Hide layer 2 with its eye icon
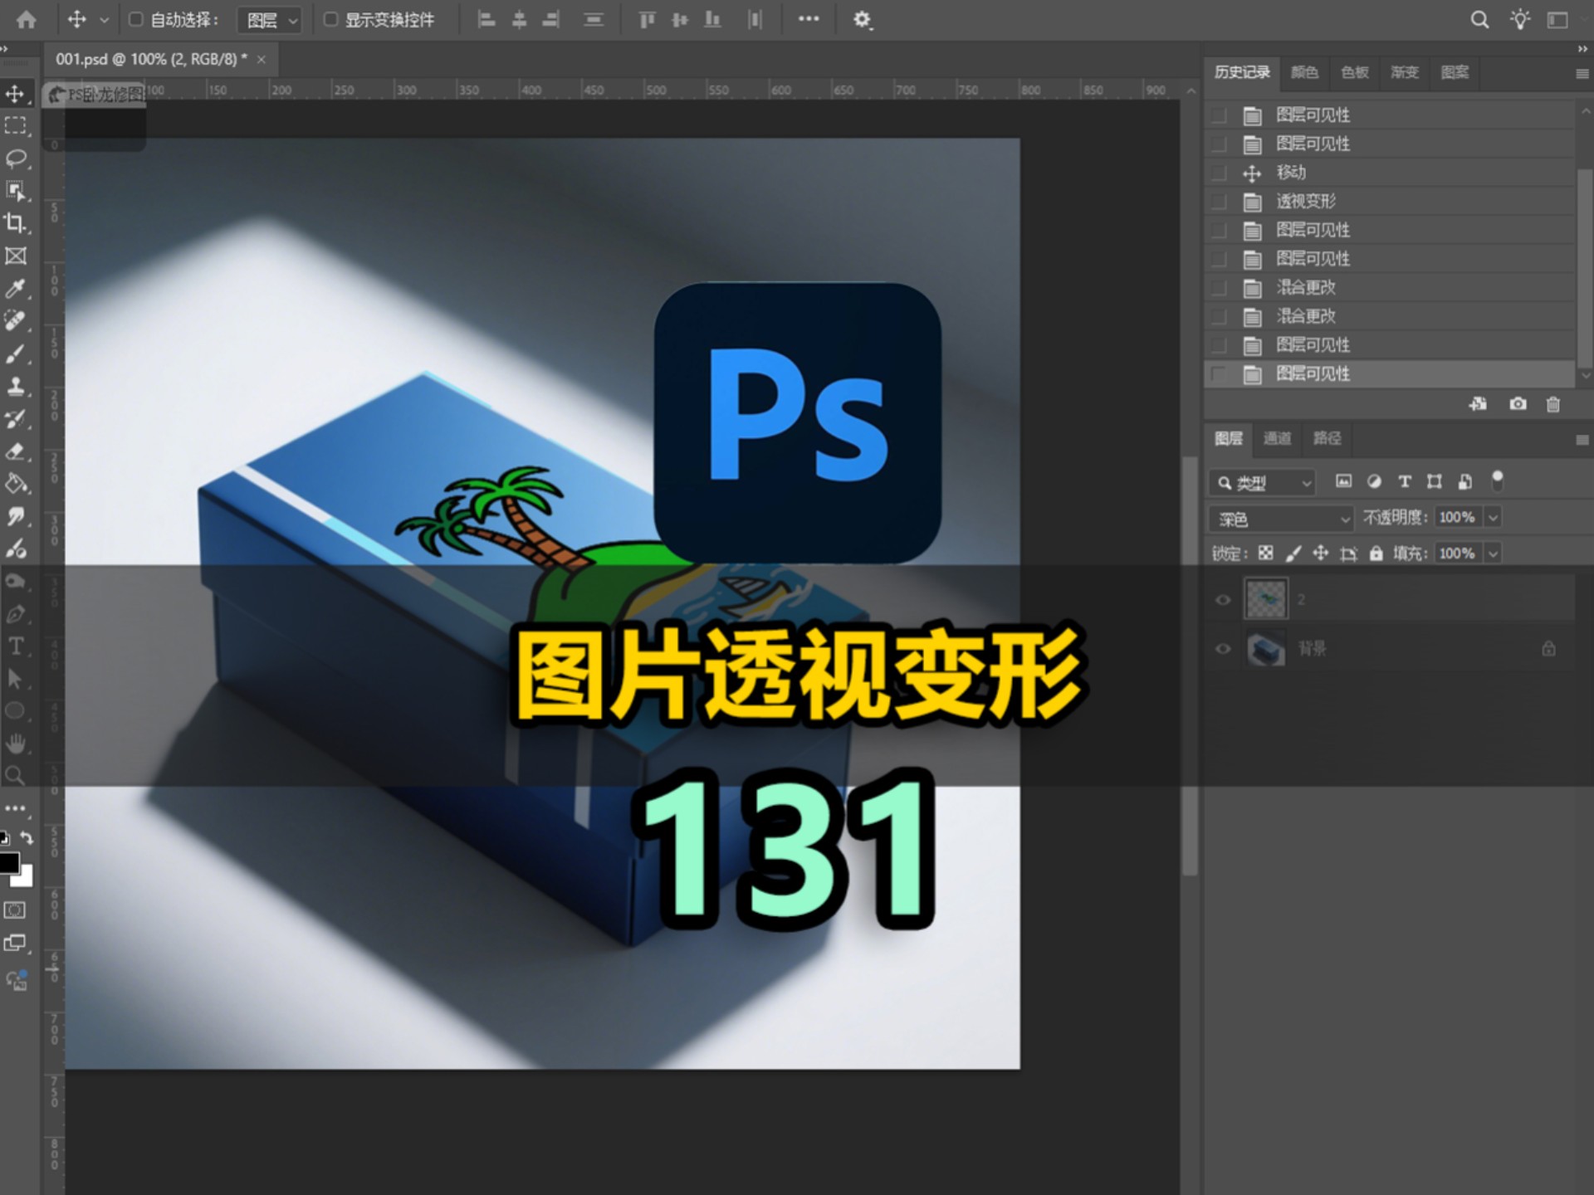This screenshot has height=1195, width=1594. point(1223,600)
